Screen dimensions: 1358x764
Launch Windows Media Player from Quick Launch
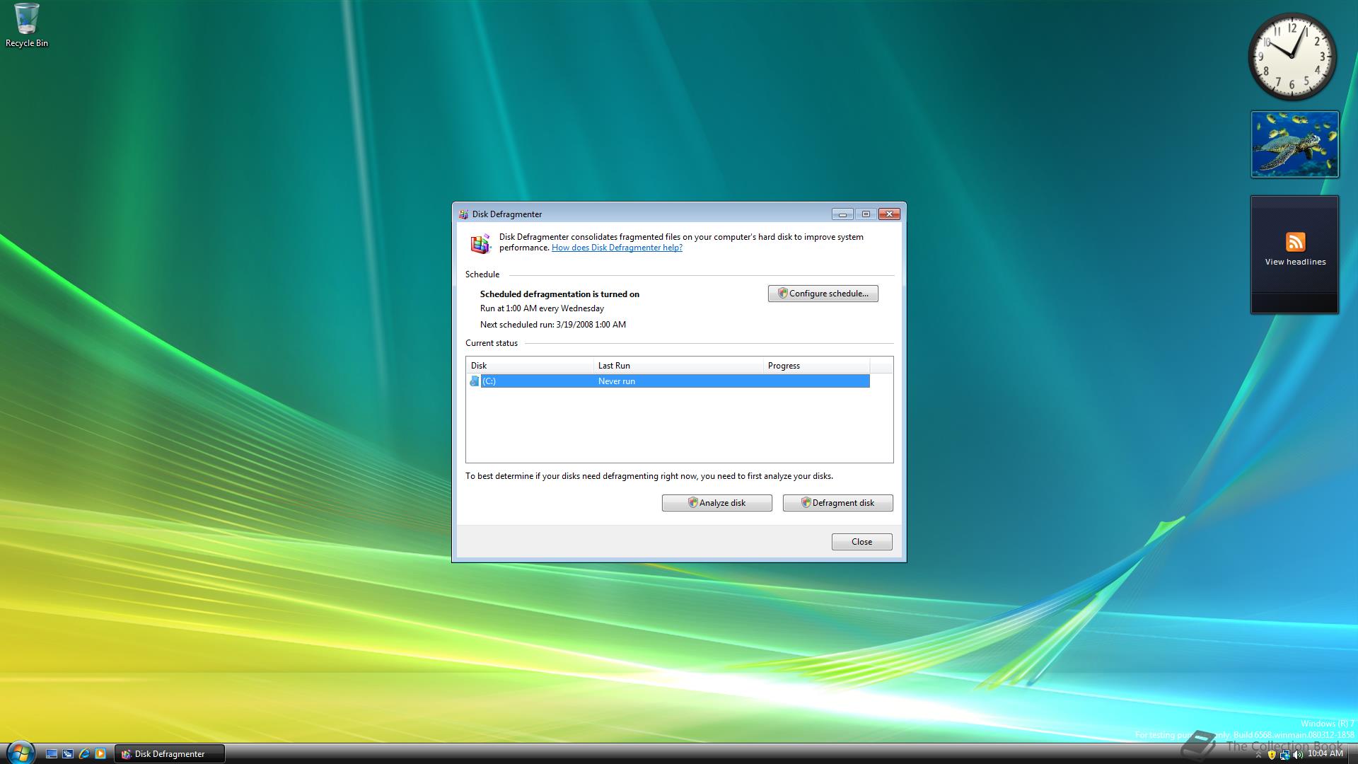click(100, 754)
